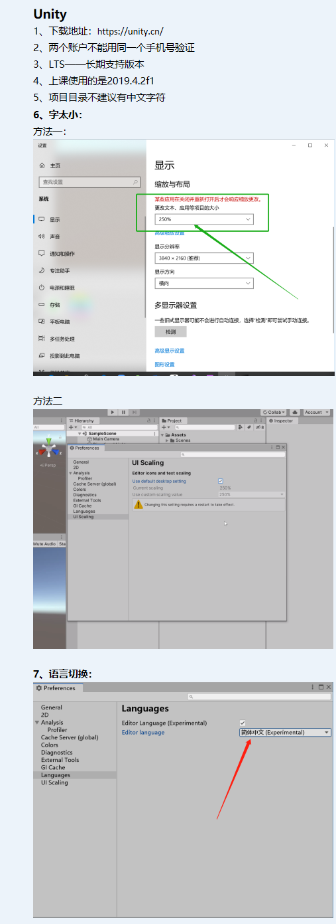Image resolution: width=336 pixels, height=924 pixels.
Task: Toggle Editor Language (Experimental) checkbox
Action: [243, 723]
